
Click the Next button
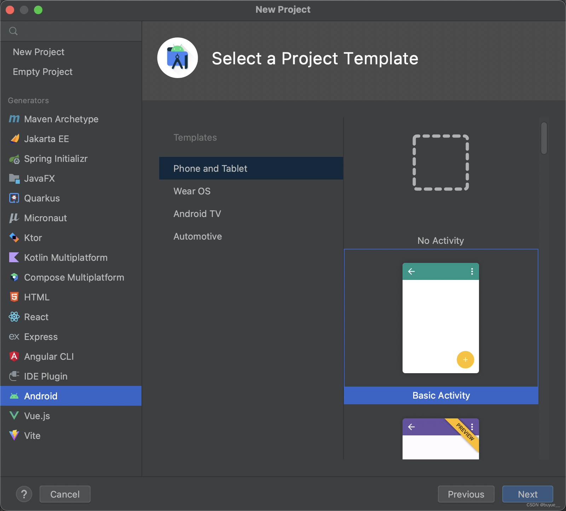click(x=528, y=494)
